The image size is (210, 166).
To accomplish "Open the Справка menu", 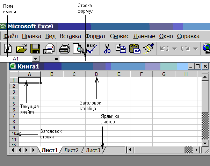I will click(188, 36).
